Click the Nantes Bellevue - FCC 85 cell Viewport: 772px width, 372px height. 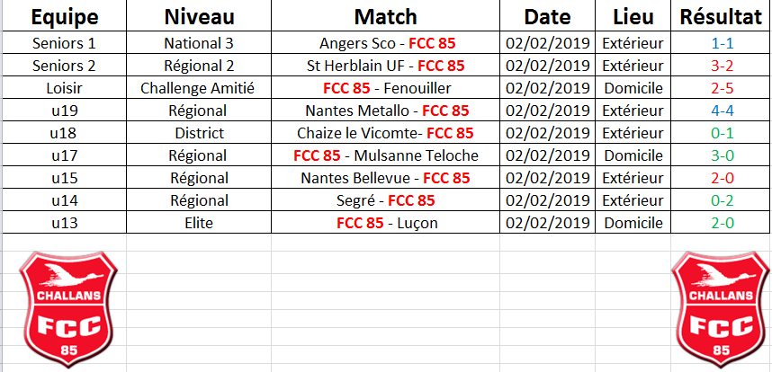pyautogui.click(x=385, y=178)
